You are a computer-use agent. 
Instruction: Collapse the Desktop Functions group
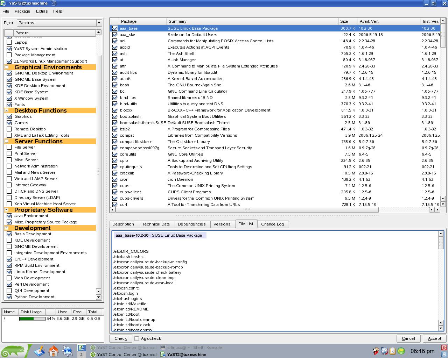click(7, 110)
